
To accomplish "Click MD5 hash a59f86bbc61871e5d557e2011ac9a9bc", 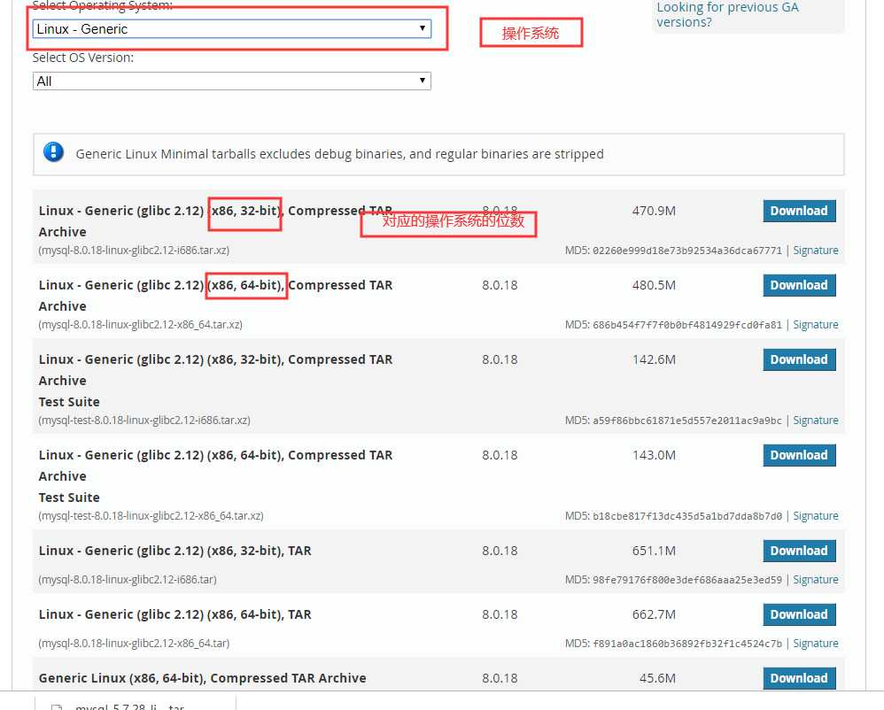I will (687, 421).
